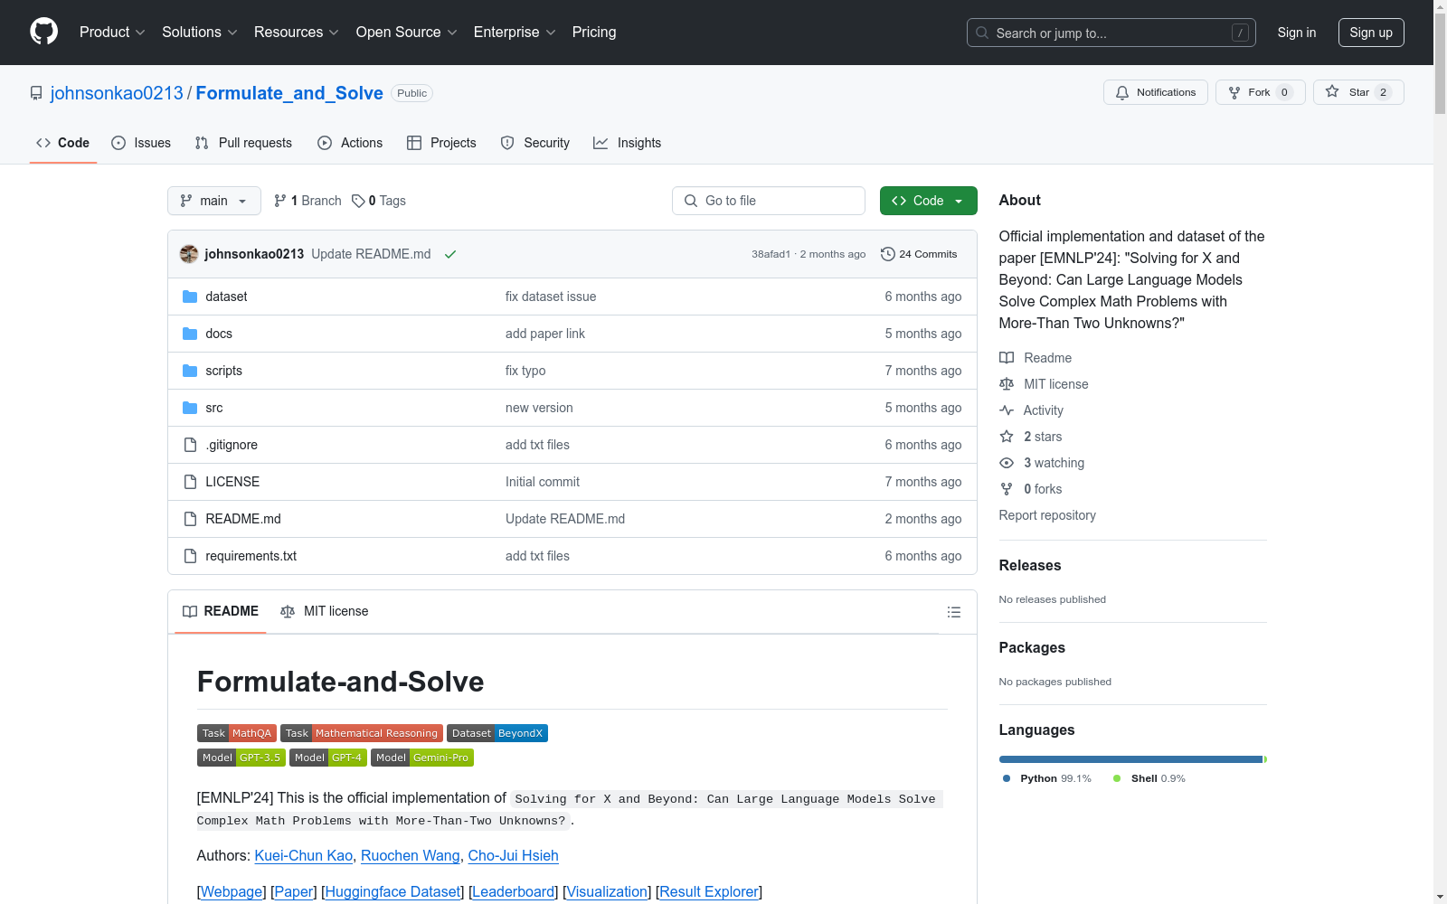Image resolution: width=1447 pixels, height=904 pixels.
Task: Open the green Code dropdown
Action: (x=928, y=201)
